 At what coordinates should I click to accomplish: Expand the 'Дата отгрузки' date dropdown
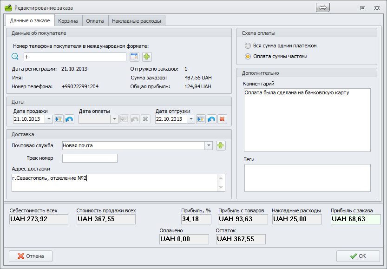(x=191, y=119)
